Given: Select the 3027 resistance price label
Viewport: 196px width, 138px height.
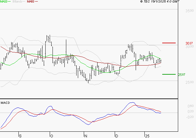Looking at the screenshot, I should [x=189, y=43].
